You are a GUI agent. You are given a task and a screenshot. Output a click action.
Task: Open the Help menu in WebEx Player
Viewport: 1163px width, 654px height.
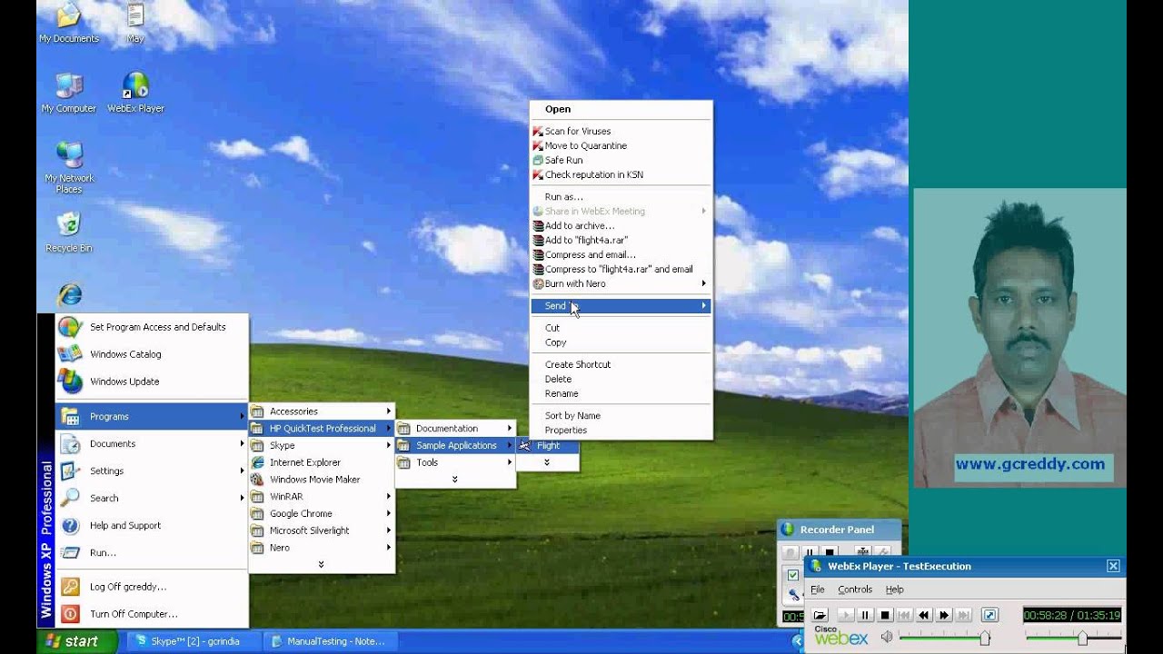[894, 590]
